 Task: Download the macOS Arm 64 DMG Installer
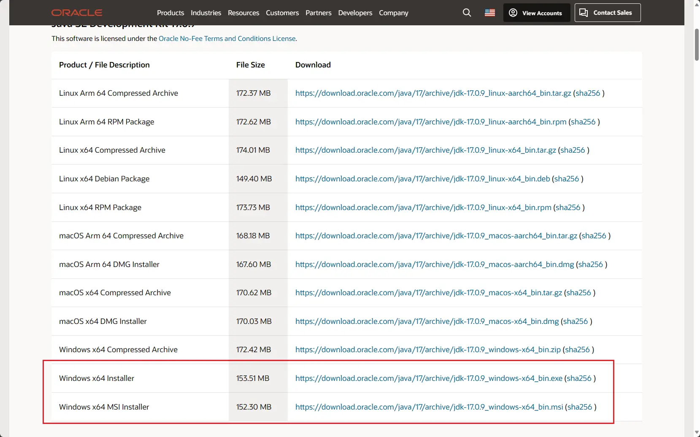(x=434, y=264)
